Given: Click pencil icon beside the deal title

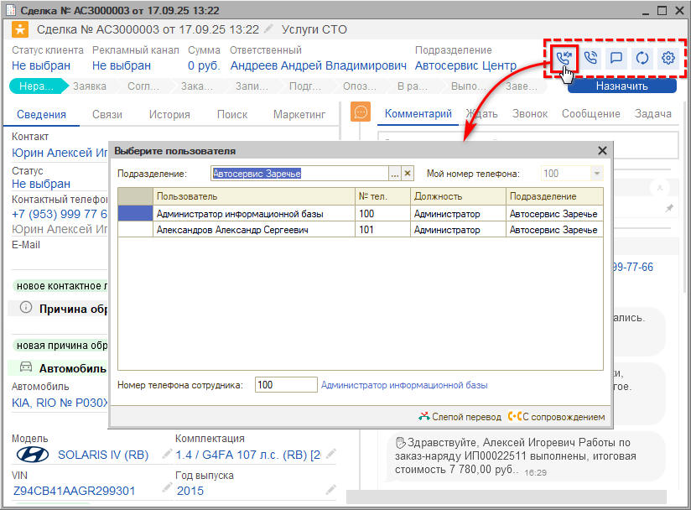Looking at the screenshot, I should click(x=268, y=29).
